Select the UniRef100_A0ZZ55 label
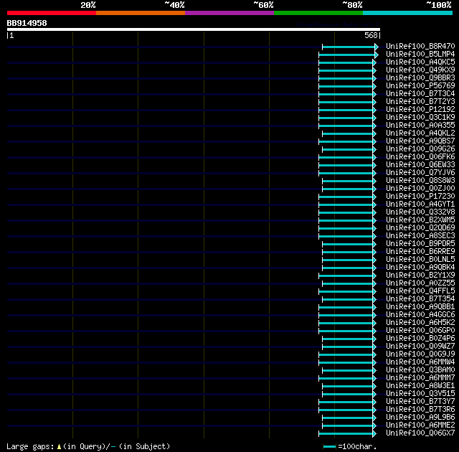 pyautogui.click(x=420, y=283)
